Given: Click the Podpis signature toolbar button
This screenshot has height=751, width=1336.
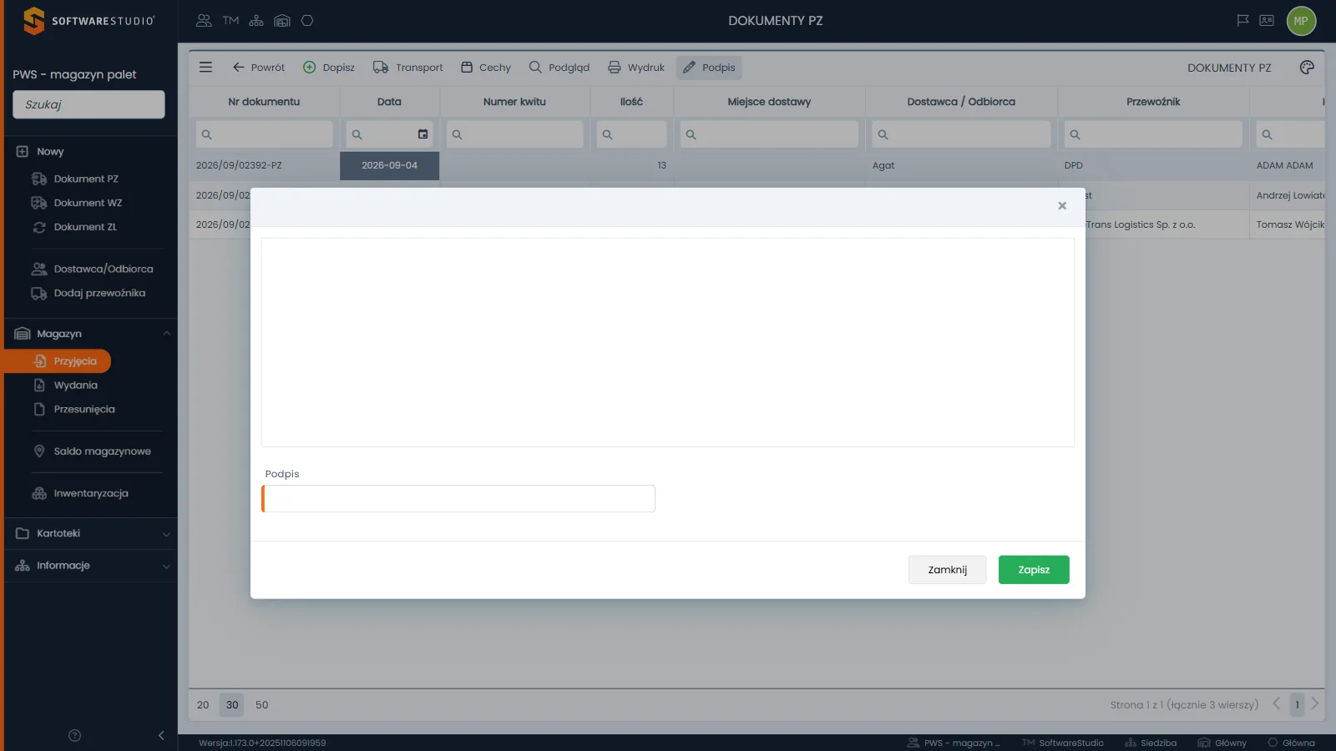Looking at the screenshot, I should (709, 68).
